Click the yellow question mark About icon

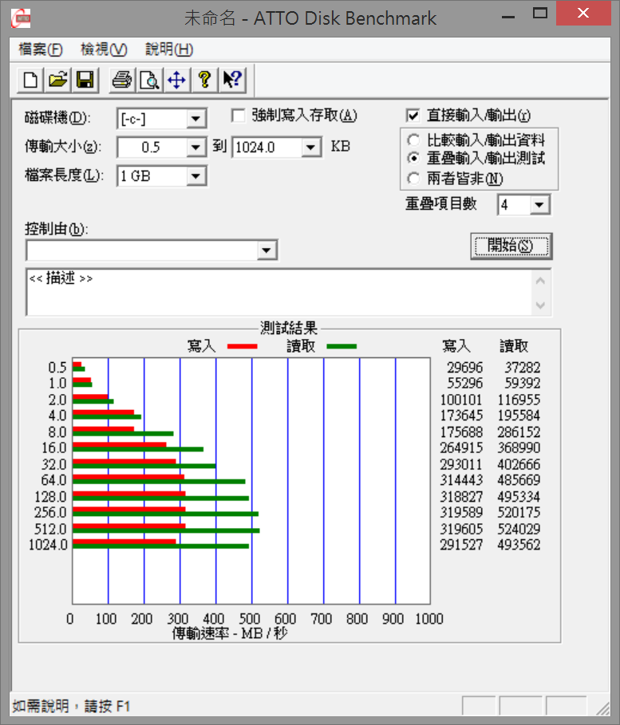click(x=204, y=80)
